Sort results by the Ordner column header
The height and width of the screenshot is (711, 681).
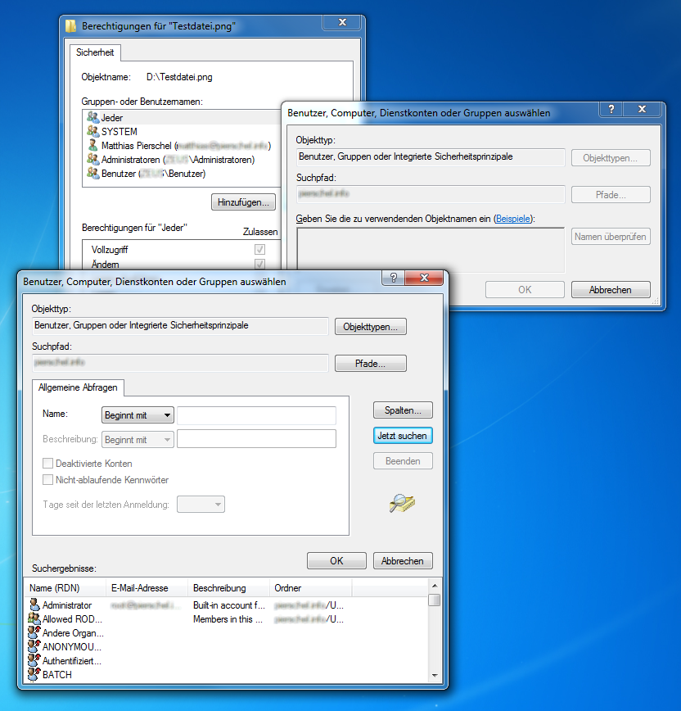(x=310, y=587)
